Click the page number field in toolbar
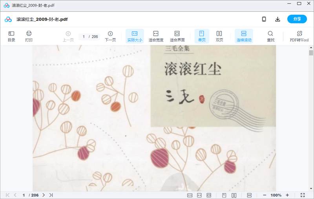Screen dimensions: 314x199 pyautogui.click(x=84, y=36)
